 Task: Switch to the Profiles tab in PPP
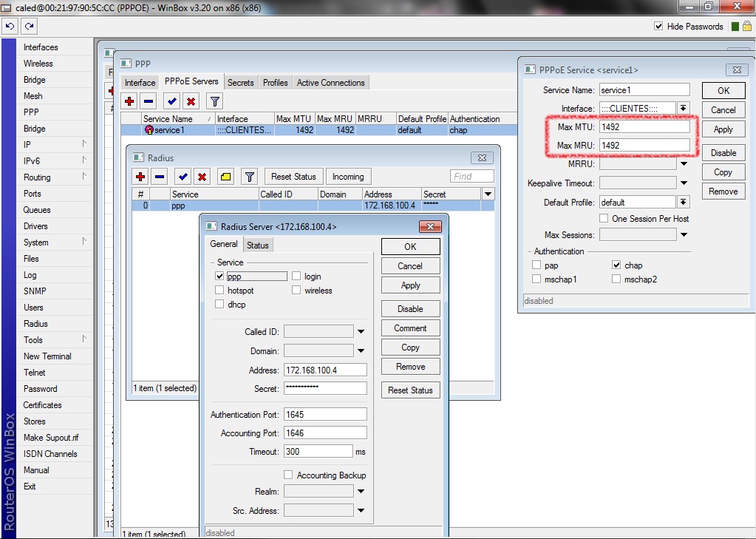coord(275,83)
